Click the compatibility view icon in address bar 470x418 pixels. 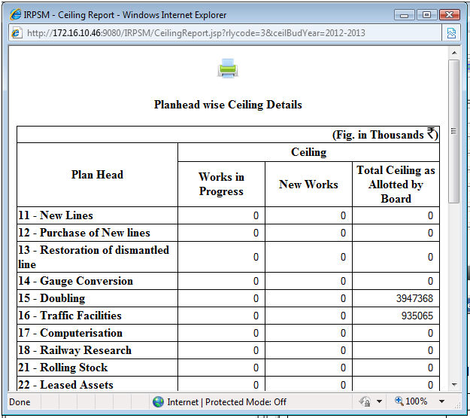(451, 33)
